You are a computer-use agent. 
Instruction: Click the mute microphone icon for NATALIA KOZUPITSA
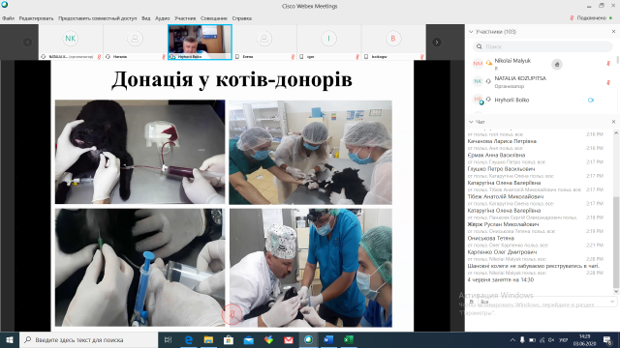tap(608, 82)
